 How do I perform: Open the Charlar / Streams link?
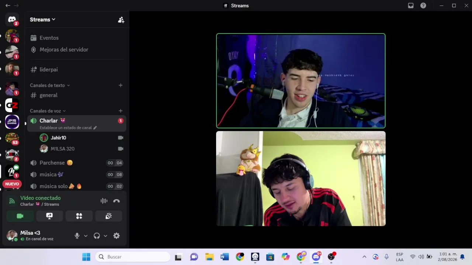click(39, 204)
